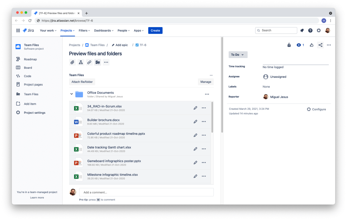Open Projects breadcrumb link
Screen dimensions: 347x220
[75, 45]
